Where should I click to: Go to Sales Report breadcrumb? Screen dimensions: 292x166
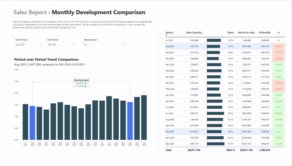30,13
